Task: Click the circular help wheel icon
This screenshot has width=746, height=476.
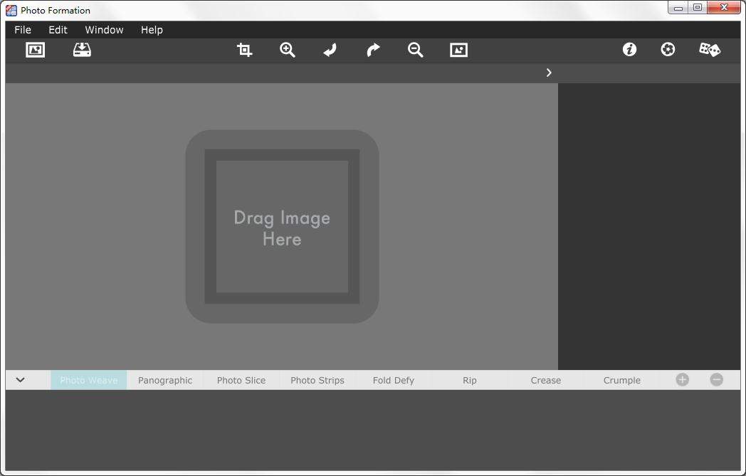Action: pos(668,50)
